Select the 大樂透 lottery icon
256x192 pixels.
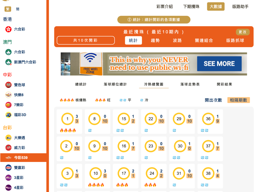8,138
